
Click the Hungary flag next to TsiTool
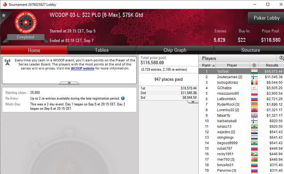click(x=254, y=71)
